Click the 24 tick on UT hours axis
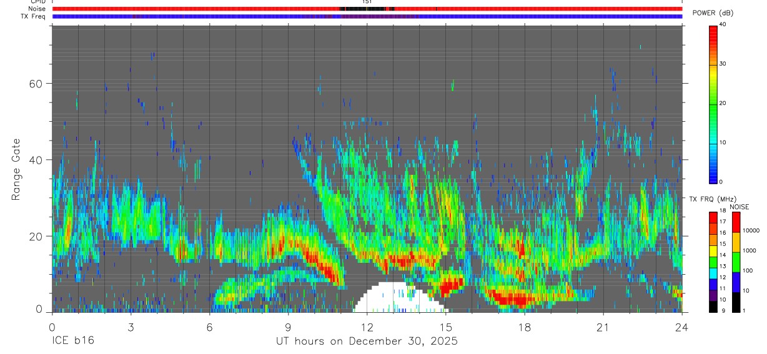Image resolution: width=767 pixels, height=354 pixels. click(x=681, y=327)
